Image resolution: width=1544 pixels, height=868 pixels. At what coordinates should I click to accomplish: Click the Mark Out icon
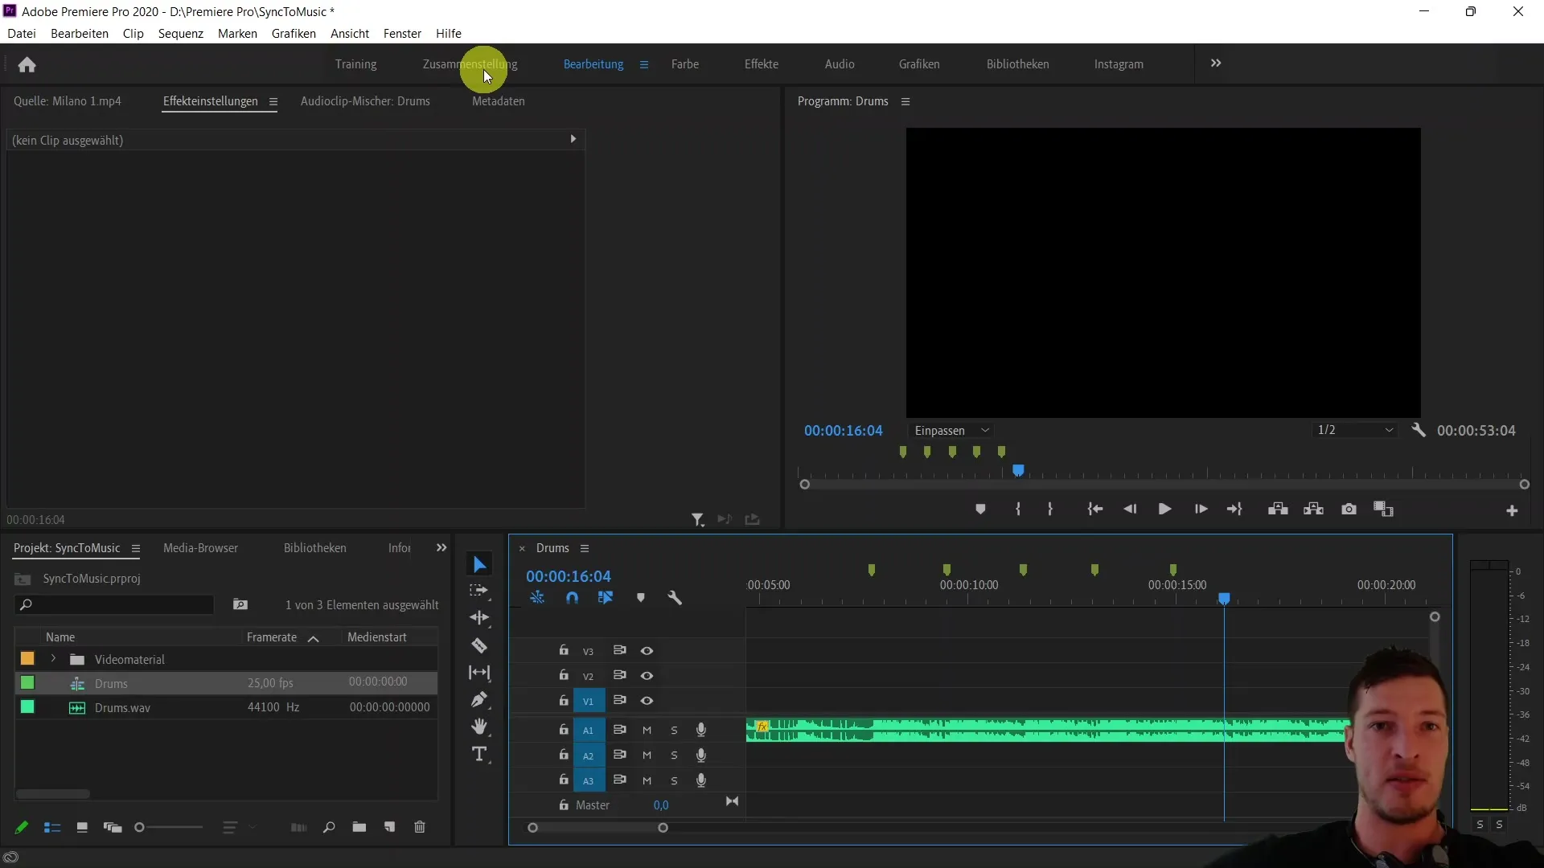(1050, 510)
